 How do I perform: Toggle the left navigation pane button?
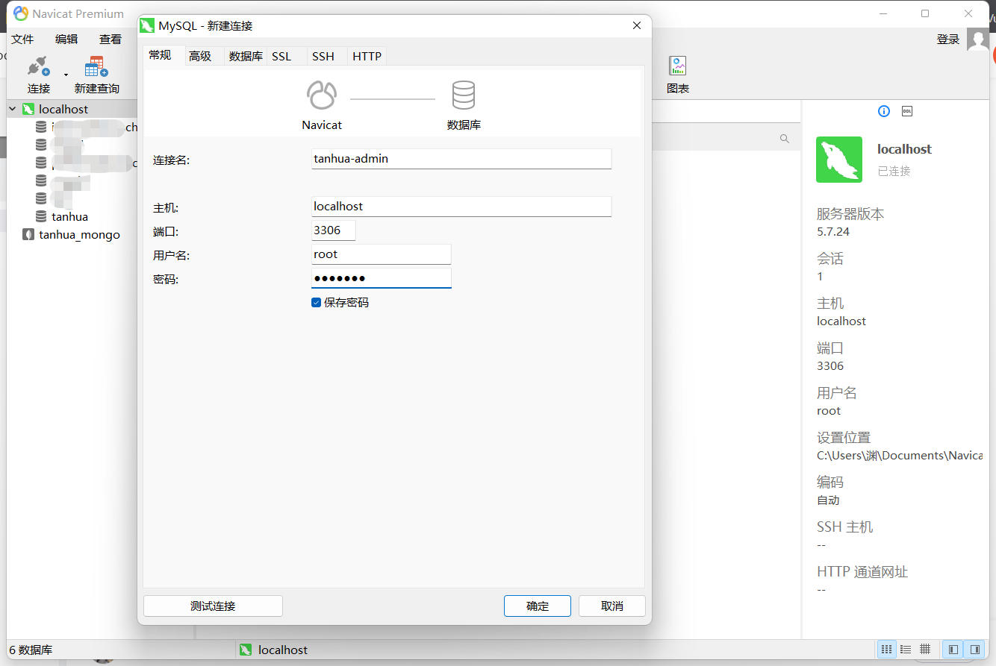pyautogui.click(x=953, y=650)
